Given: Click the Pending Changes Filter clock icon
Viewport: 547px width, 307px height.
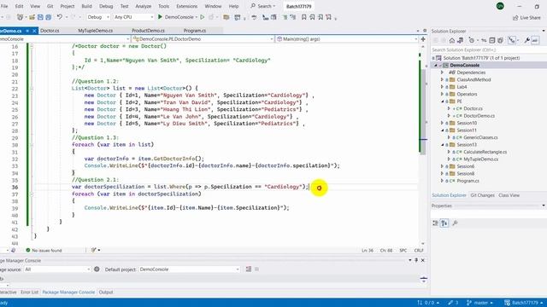Looking at the screenshot, I should (x=472, y=40).
